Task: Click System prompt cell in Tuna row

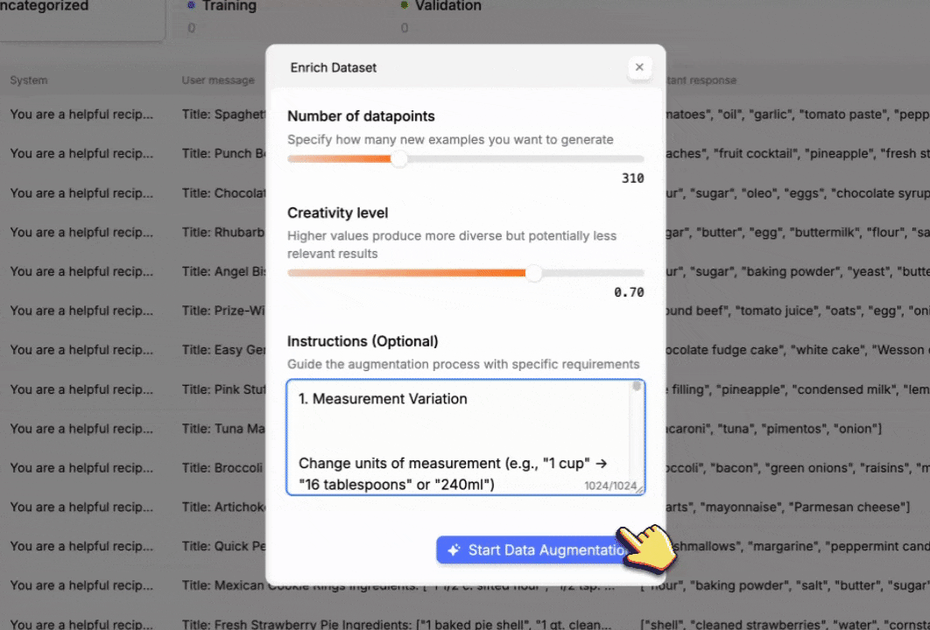Action: coord(81,429)
